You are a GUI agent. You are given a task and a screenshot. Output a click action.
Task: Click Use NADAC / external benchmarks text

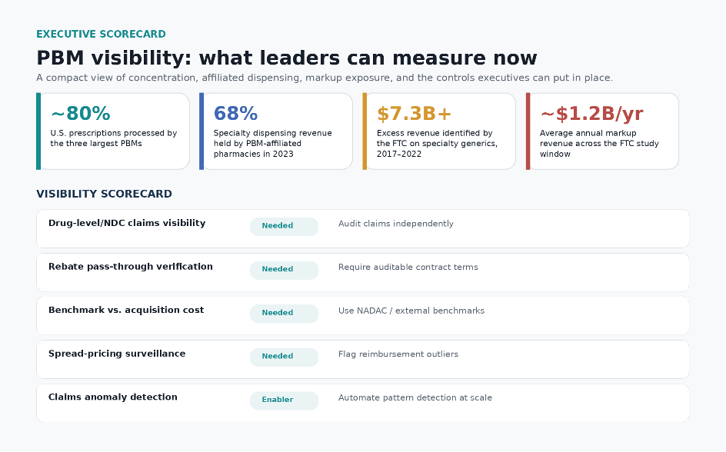[x=411, y=311]
